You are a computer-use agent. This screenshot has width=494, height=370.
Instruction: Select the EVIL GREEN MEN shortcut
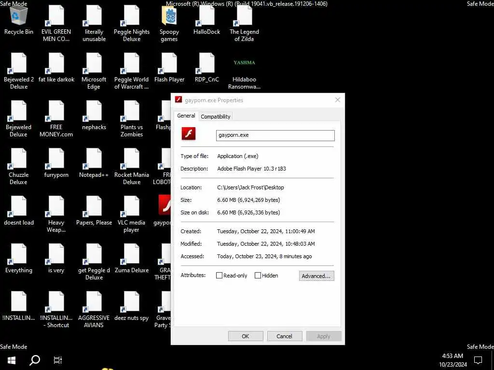click(56, 24)
